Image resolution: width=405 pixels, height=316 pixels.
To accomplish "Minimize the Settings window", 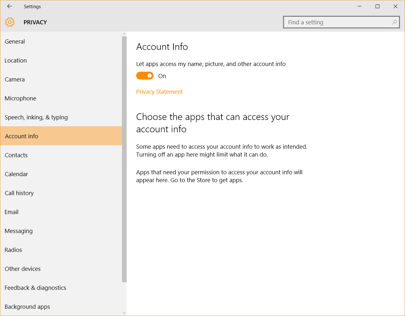I will point(360,6).
